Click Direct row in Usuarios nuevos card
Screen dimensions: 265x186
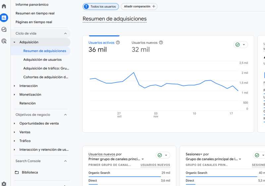[x=129, y=181]
